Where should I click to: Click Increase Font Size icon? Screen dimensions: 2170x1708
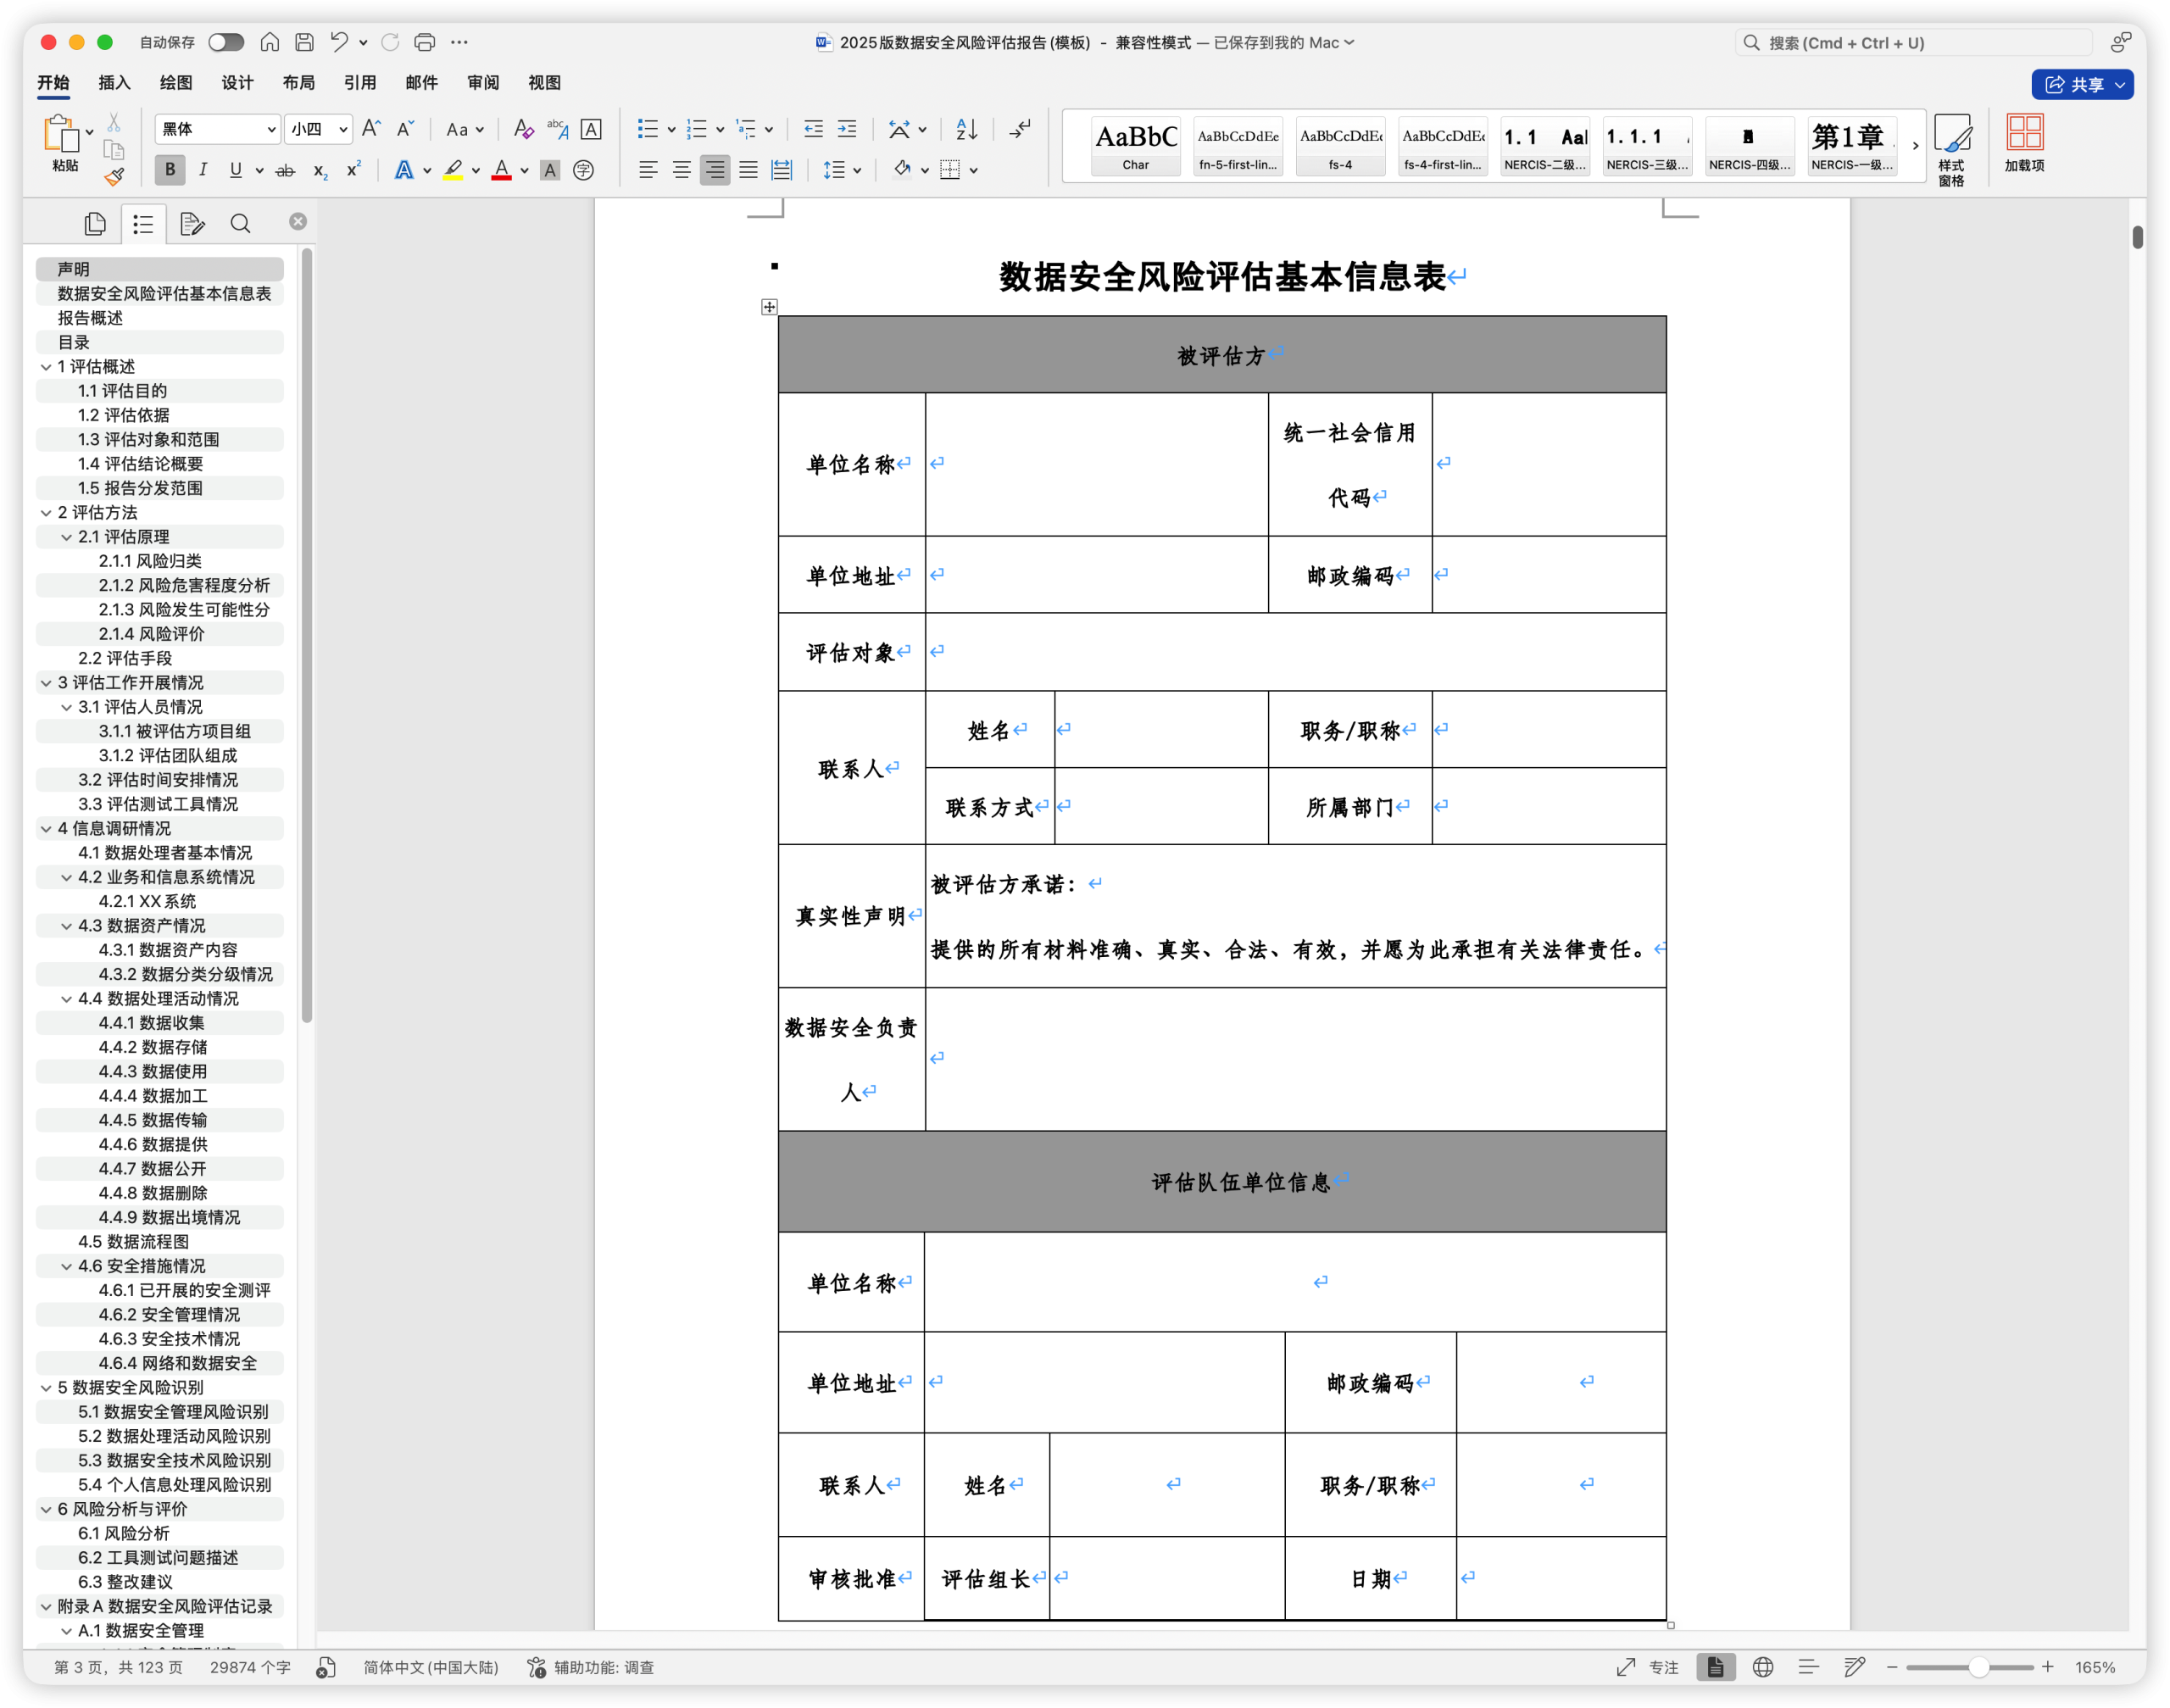(371, 129)
